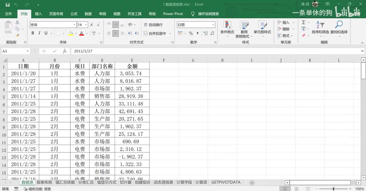366x191 pixels.
Task: Open Conditional Formatting (条件格式)
Action: [227, 29]
